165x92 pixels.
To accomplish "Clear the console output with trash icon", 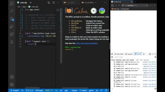I will (x=112, y=57).
